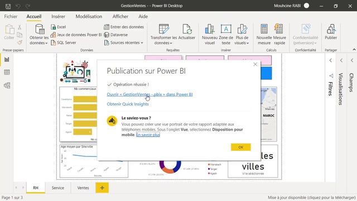Screen dimensions: 357x201
Task: Click previous page tabs arrow
Action: (16, 188)
